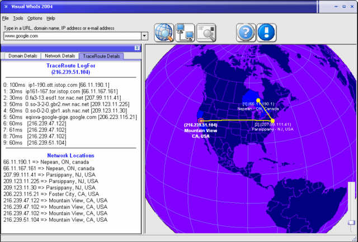Viewport: 358px width, 242px height.
Task: Click location row 216.239.47.122 Mountain View
Action: (x=55, y=201)
